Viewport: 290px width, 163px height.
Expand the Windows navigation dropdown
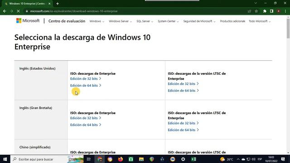coord(97,21)
